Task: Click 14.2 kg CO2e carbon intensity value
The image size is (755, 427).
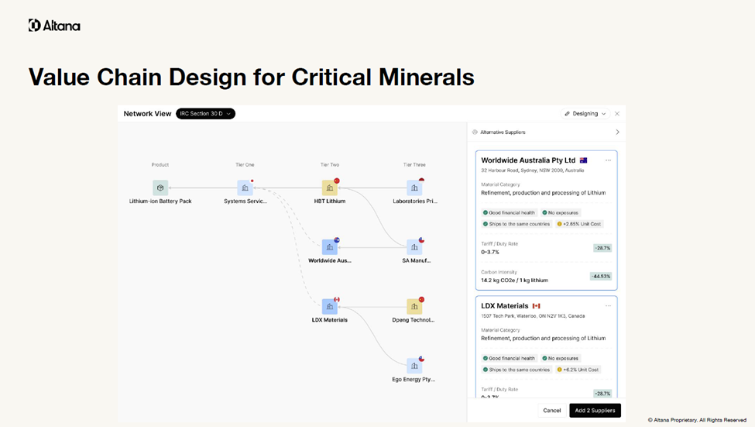Action: click(514, 281)
